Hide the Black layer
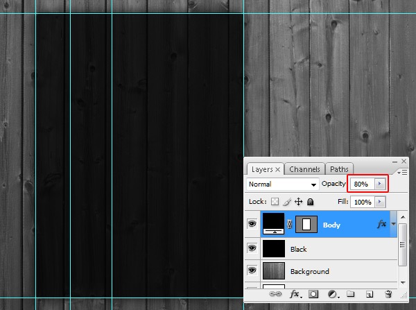 252,249
